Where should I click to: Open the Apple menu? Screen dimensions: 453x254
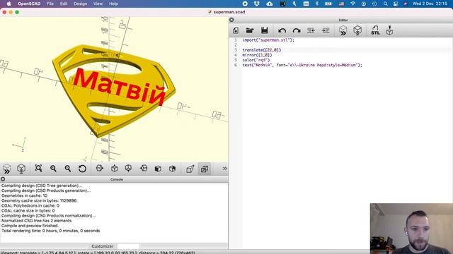click(x=8, y=4)
